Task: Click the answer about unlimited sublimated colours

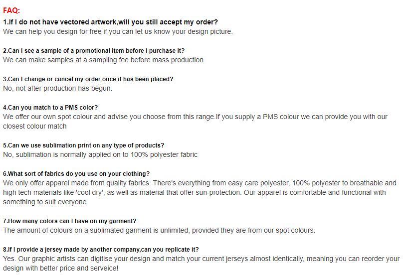Action: coord(159,231)
